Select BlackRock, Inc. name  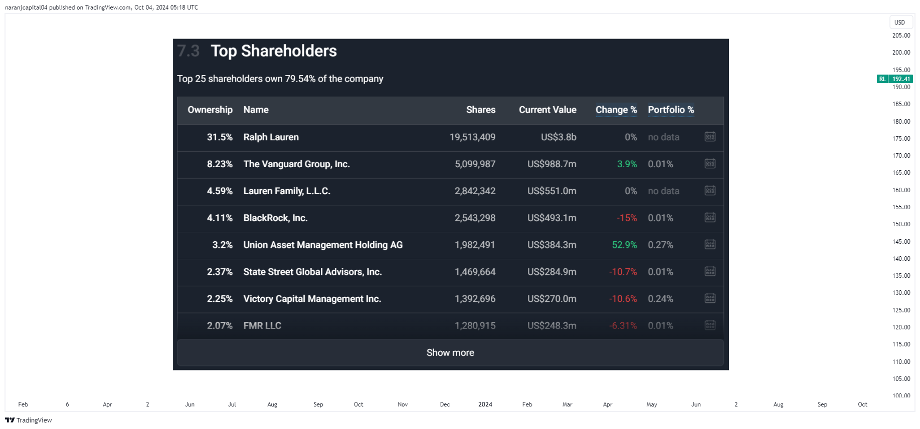pos(276,218)
